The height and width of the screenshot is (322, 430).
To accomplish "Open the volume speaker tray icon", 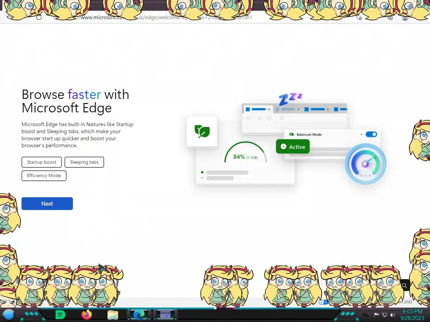I will [392, 315].
